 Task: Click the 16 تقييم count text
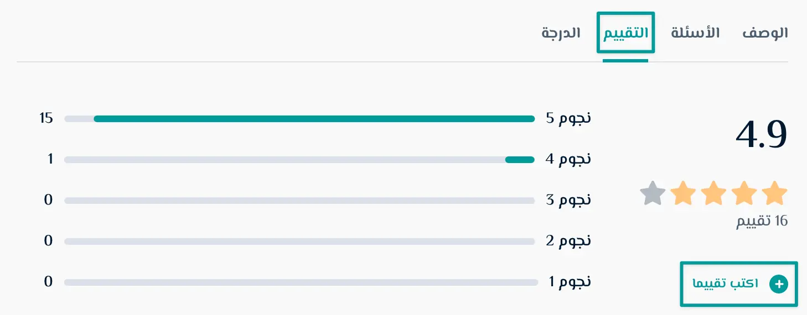(x=762, y=222)
